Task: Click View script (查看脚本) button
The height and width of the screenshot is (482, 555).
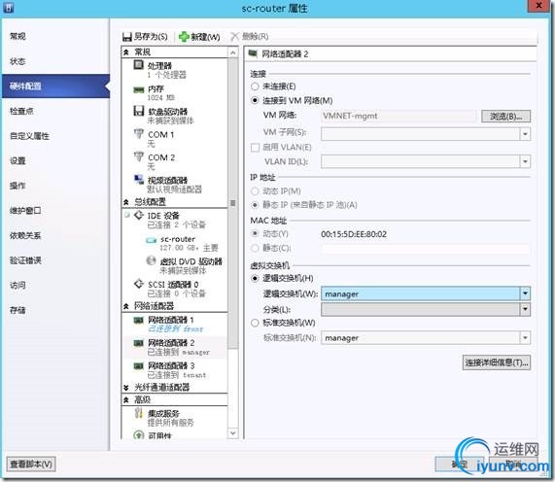Action: click(x=31, y=464)
